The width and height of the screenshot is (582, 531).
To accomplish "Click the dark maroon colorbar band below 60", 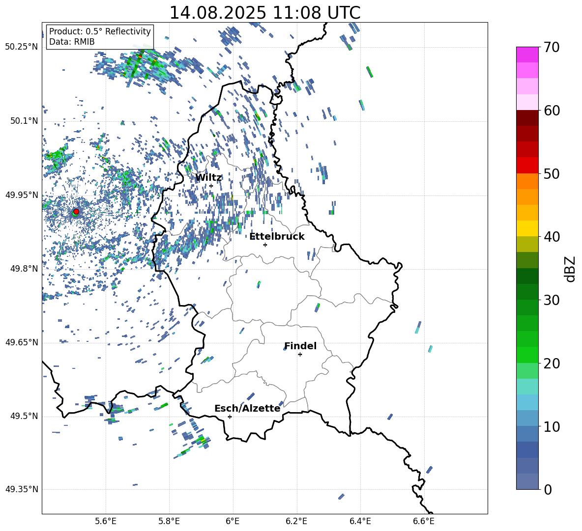I will (x=527, y=117).
